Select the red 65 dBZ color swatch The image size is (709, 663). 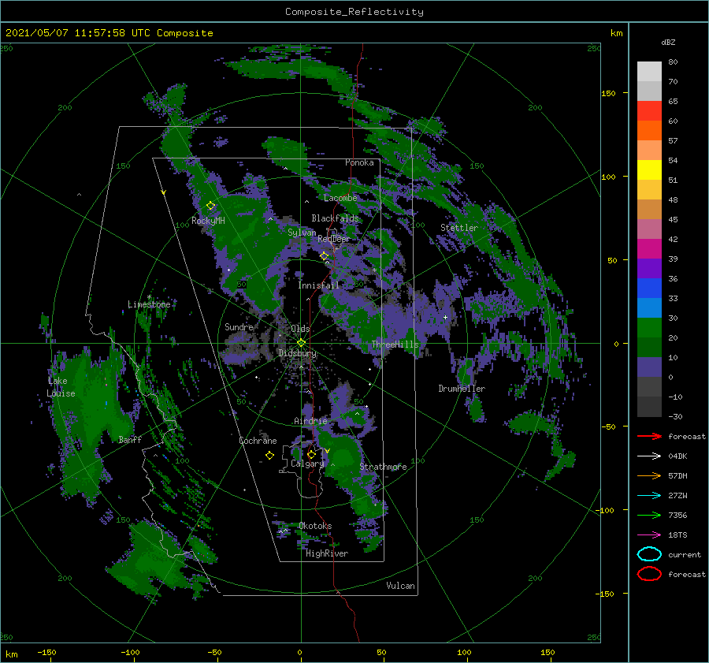[x=649, y=110]
